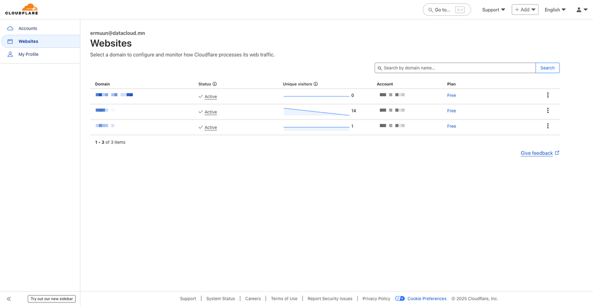Open three-dot menu for first domain row

[x=548, y=95]
